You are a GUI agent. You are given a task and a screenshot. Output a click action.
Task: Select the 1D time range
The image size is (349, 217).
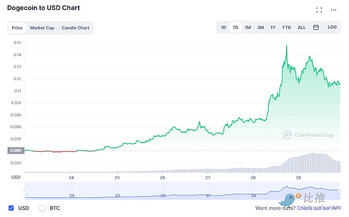pyautogui.click(x=223, y=27)
